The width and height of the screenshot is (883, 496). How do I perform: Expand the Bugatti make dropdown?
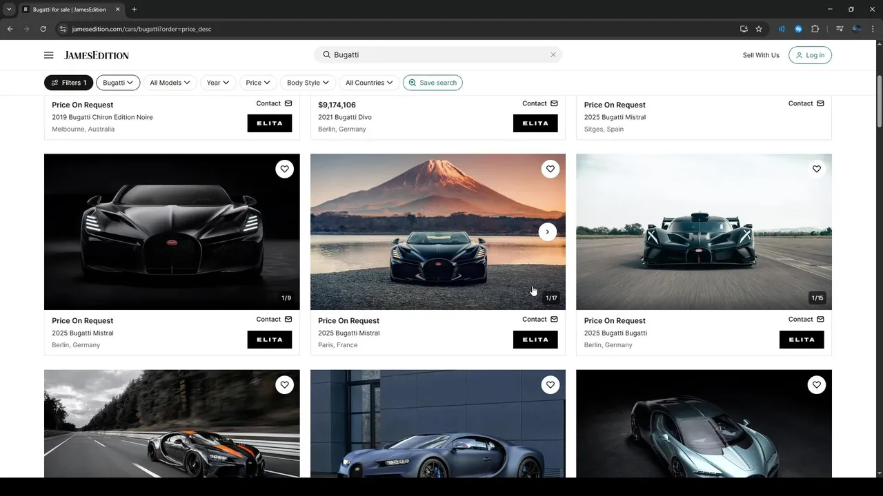click(118, 83)
